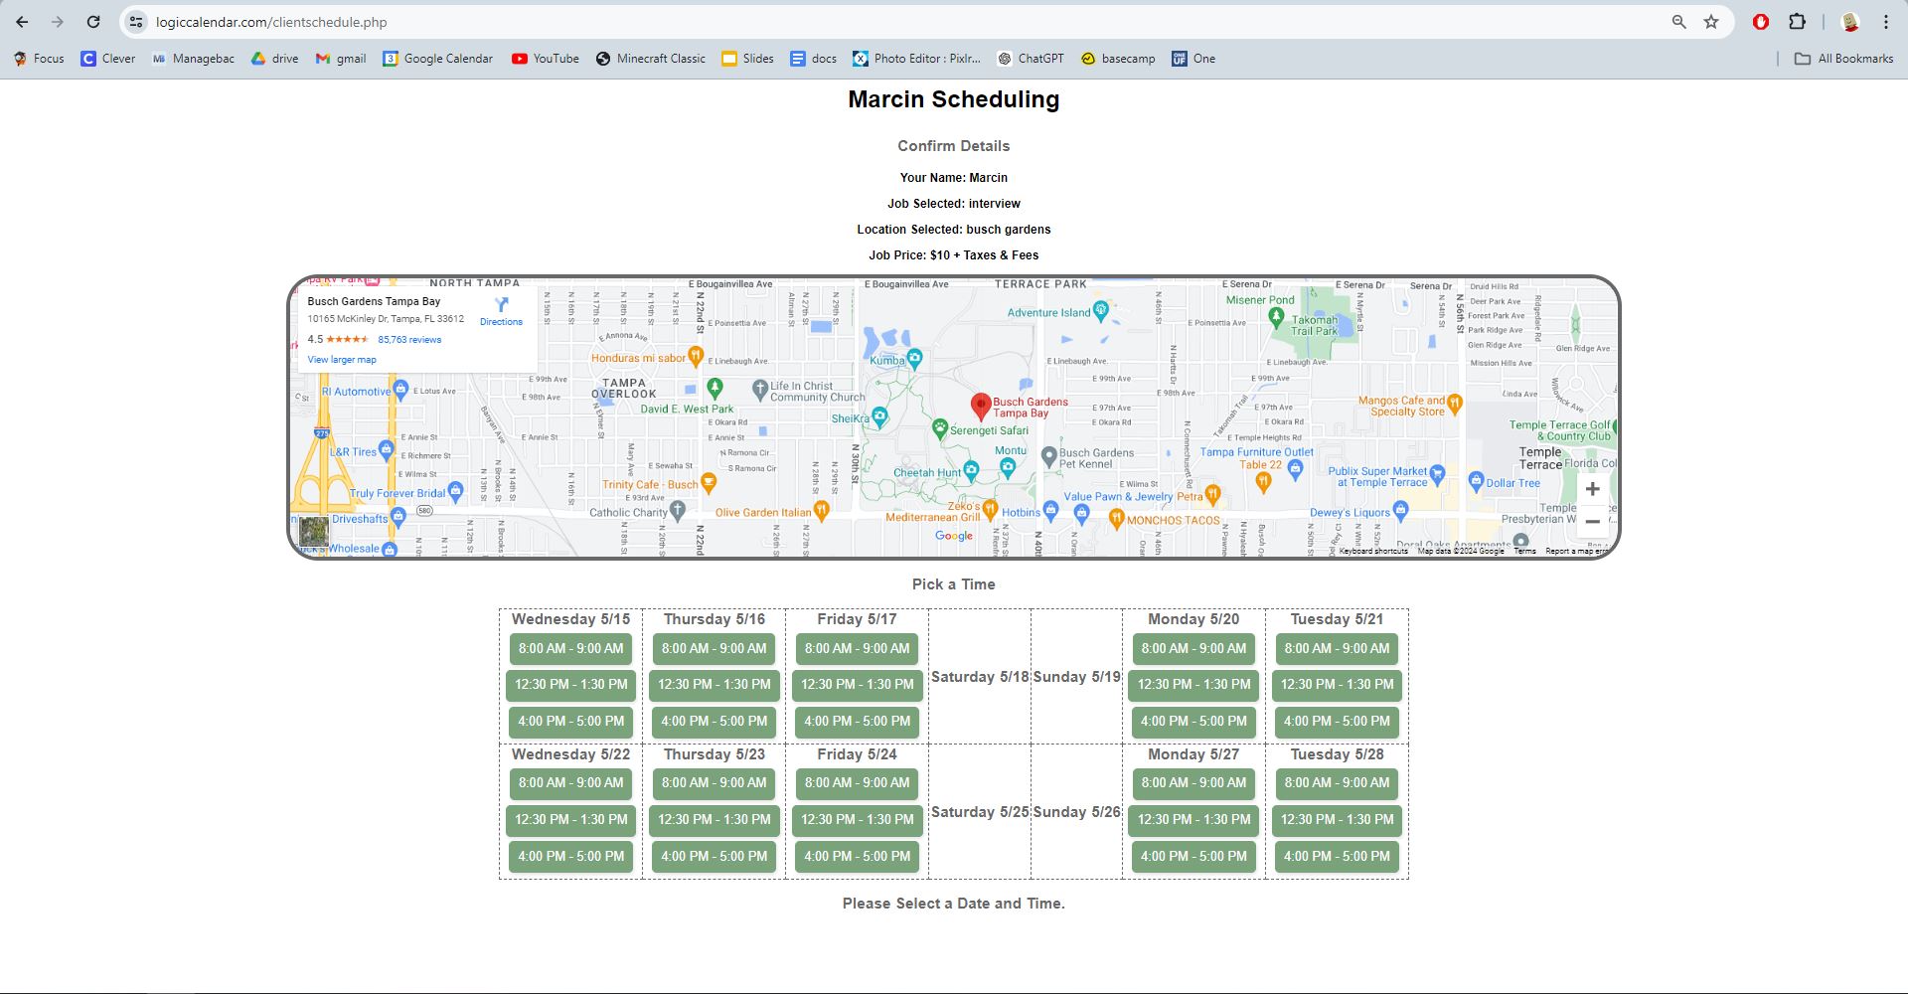Open the docs bookmark
The image size is (1908, 994).
[813, 59]
